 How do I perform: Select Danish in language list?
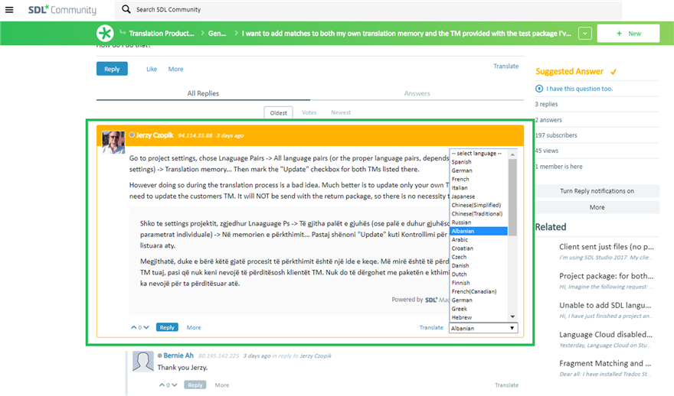coord(460,265)
